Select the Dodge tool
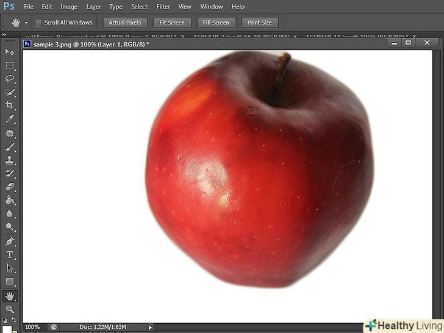Image resolution: width=444 pixels, height=333 pixels. coord(10,226)
